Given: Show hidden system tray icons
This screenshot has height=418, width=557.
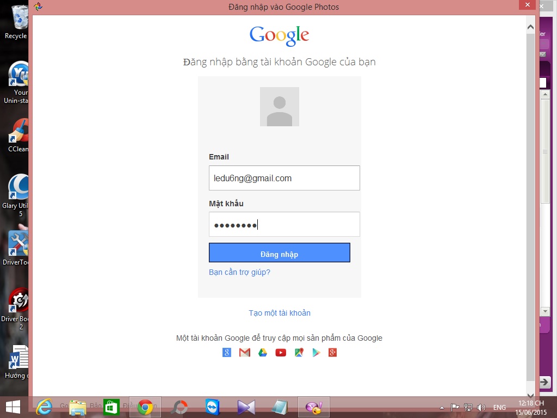Looking at the screenshot, I should [442, 408].
